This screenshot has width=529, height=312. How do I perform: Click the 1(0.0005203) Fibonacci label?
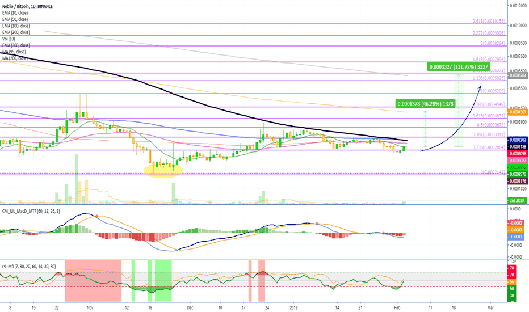[493, 91]
